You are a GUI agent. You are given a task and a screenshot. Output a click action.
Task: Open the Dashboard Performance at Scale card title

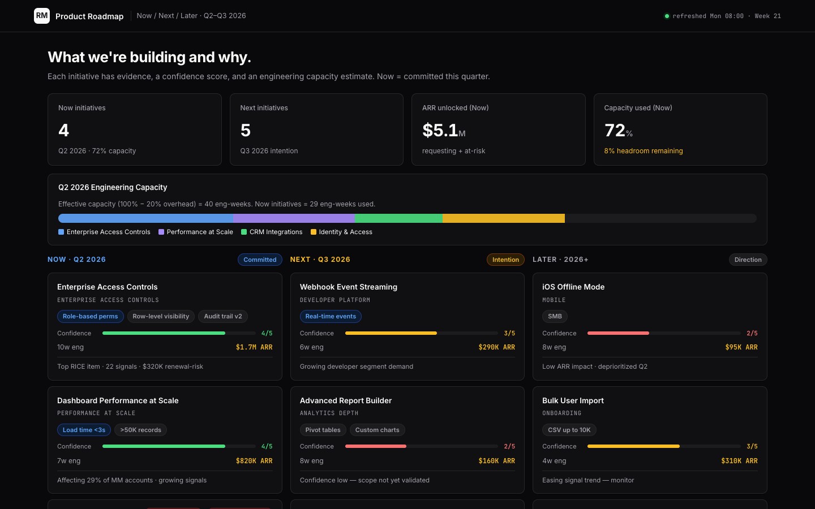[118, 400]
